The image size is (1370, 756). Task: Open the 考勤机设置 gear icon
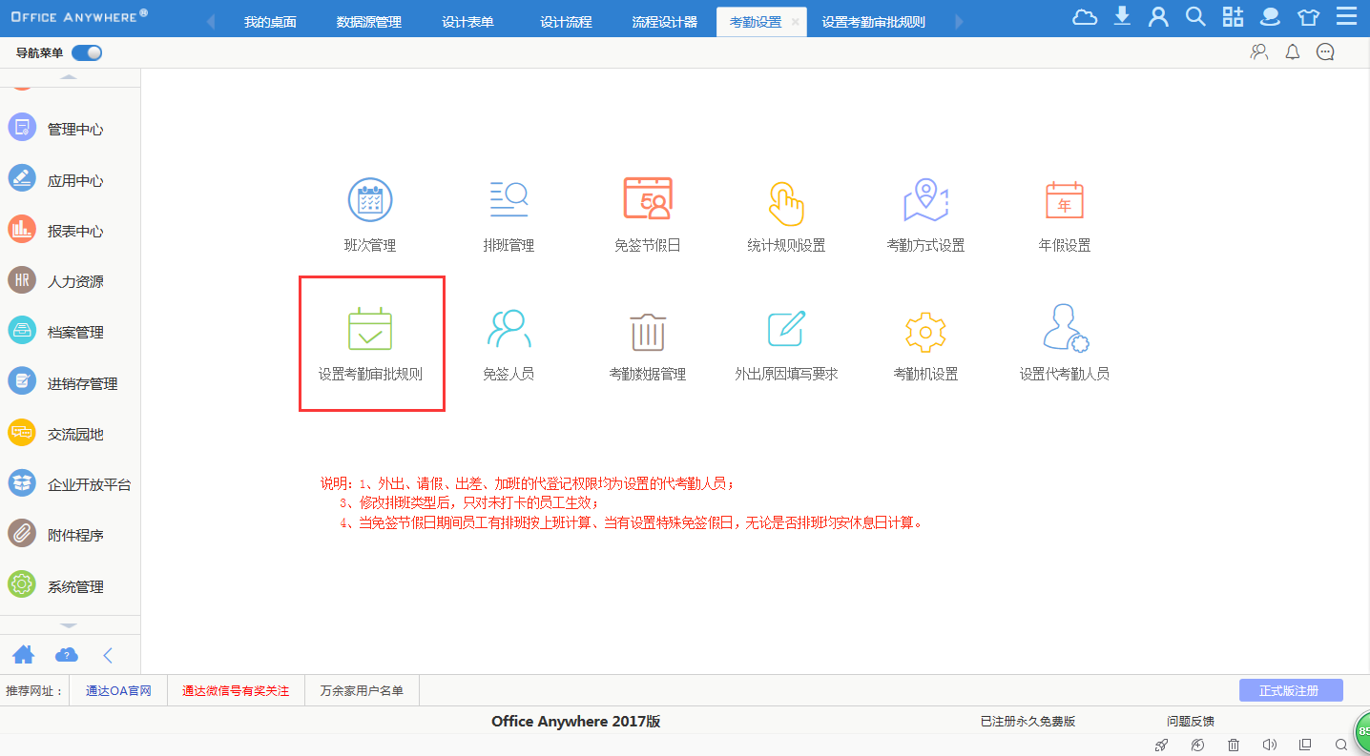click(924, 331)
